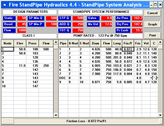
Task: Select the SP Min Q value 500
Action: click(x=51, y=18)
